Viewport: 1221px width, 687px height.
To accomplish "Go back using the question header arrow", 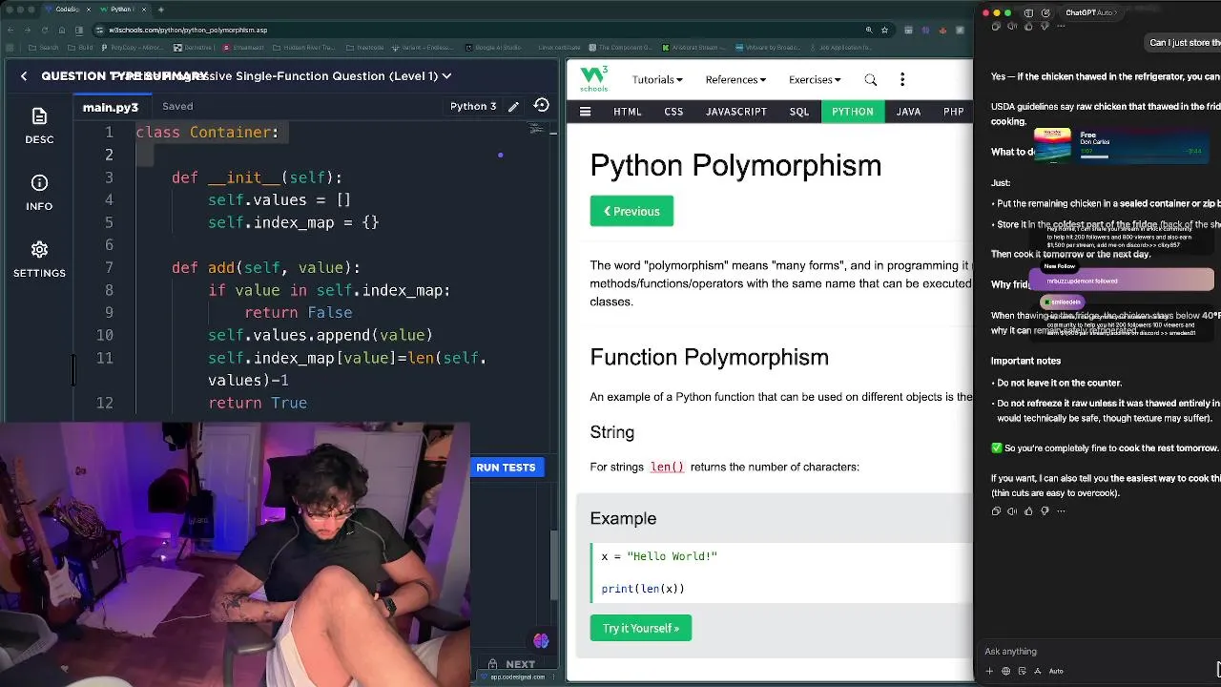I will pos(24,75).
